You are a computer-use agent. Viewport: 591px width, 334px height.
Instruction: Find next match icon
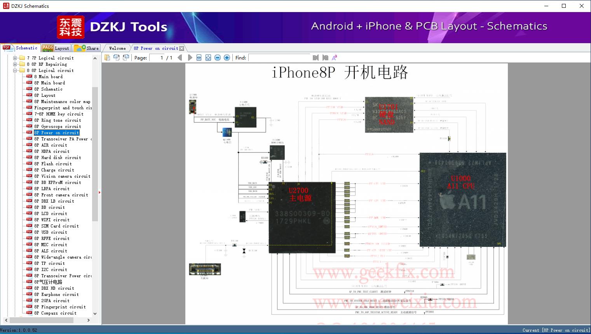pyautogui.click(x=325, y=58)
